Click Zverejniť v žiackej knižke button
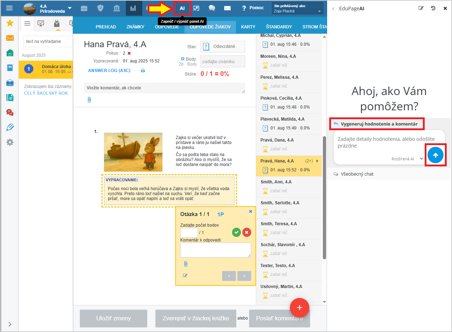452x332 pixels. point(195,319)
